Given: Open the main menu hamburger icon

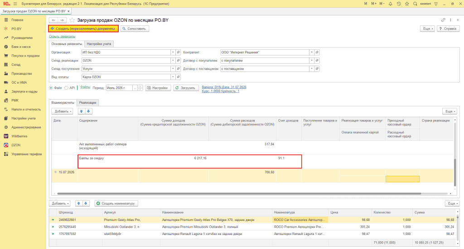Looking at the screenshot, I should pos(15,4).
